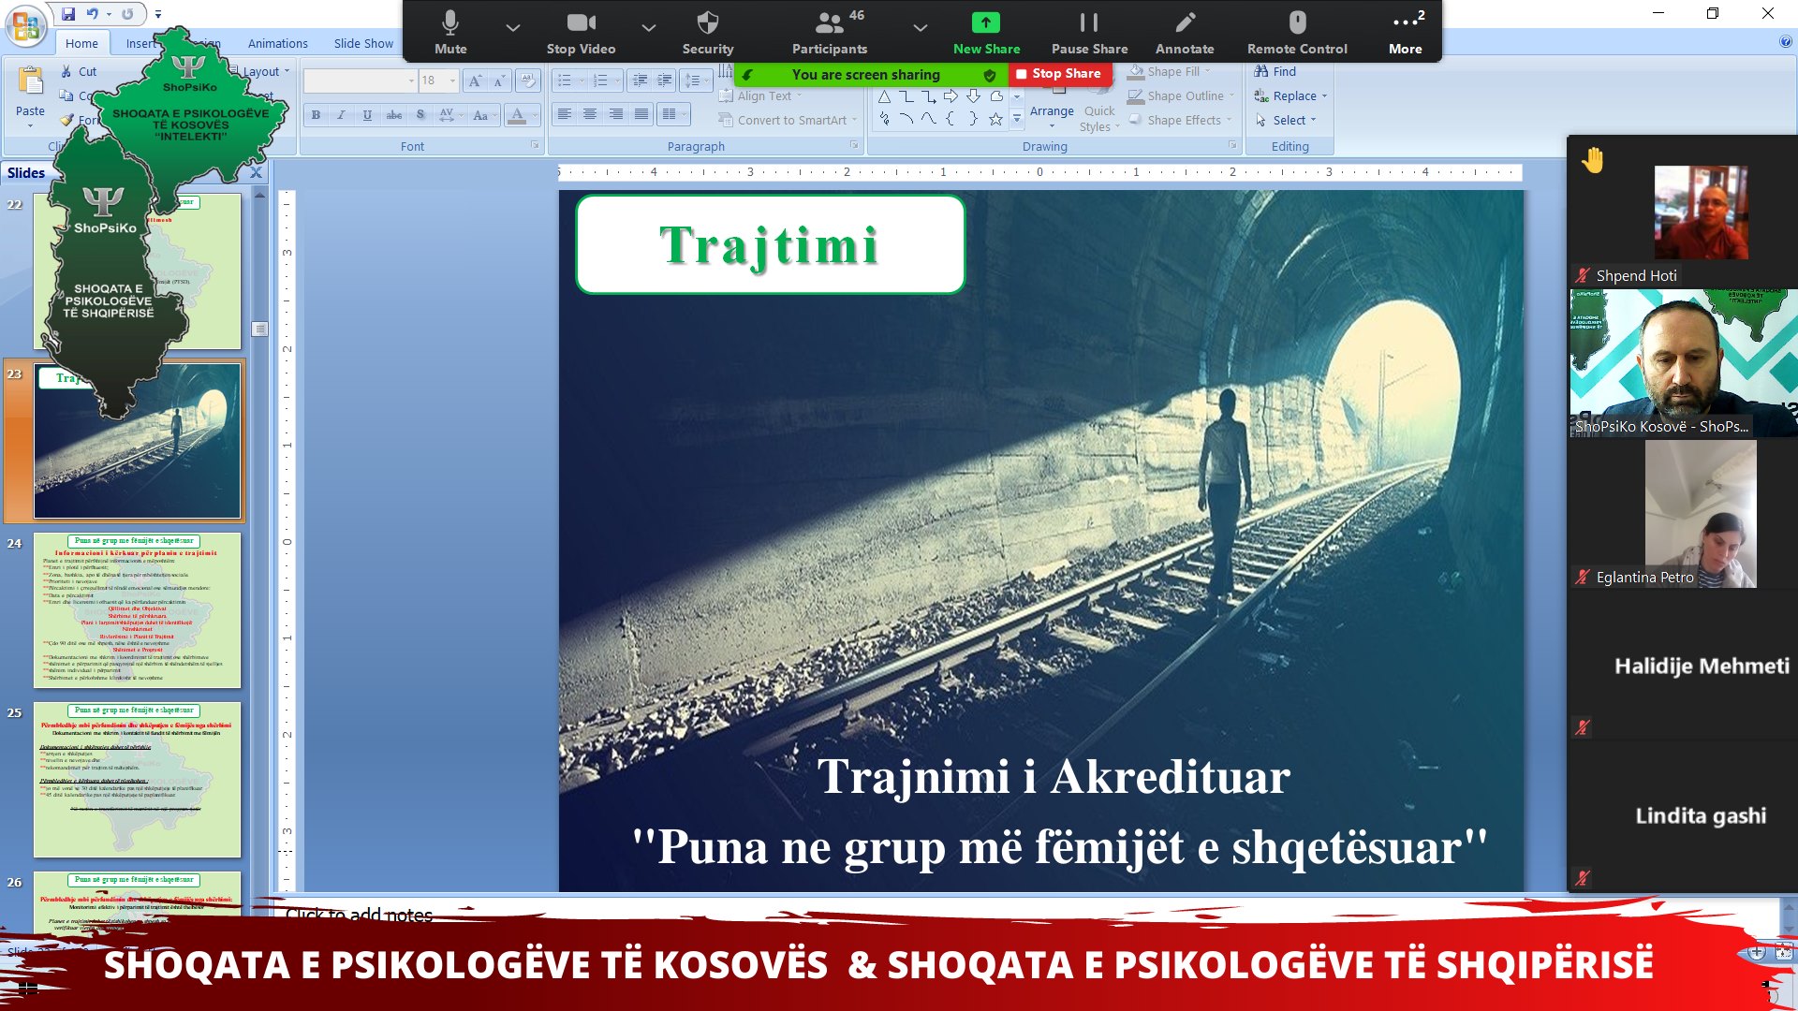Click the red Stop Share button
The width and height of the screenshot is (1798, 1011).
pos(1059,74)
